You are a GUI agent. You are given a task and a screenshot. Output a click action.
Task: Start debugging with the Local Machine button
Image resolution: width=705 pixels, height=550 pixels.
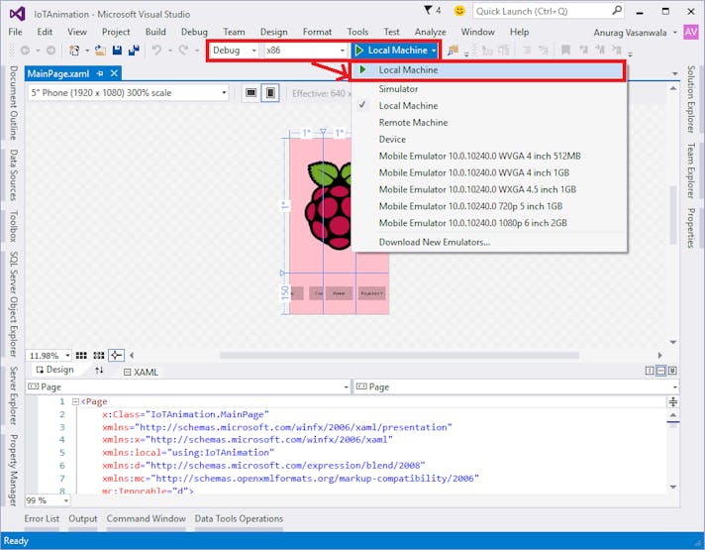pyautogui.click(x=391, y=51)
